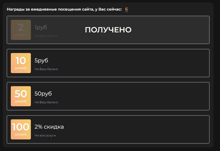Open the visit count link showing 6
Image resolution: width=220 pixels, height=151 pixels.
126,9
